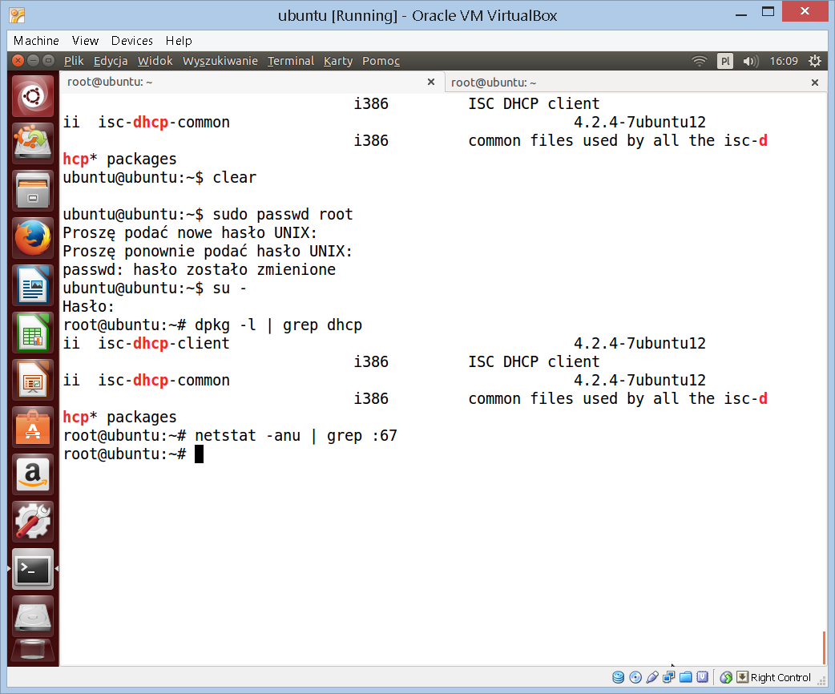835x694 pixels.
Task: Open Ubuntu Software Center dock icon
Action: coord(33,427)
